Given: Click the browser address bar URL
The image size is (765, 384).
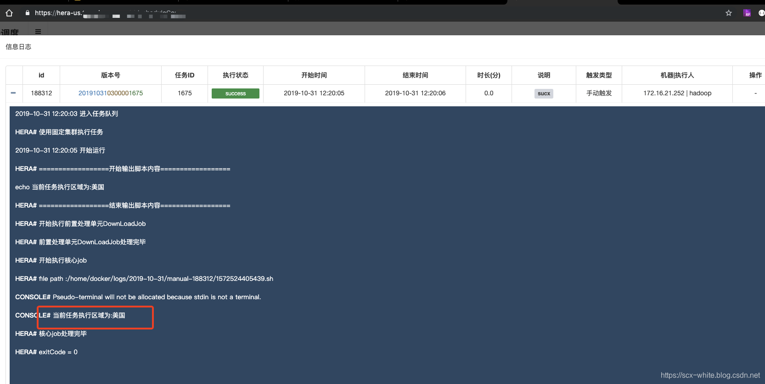Looking at the screenshot, I should point(110,13).
